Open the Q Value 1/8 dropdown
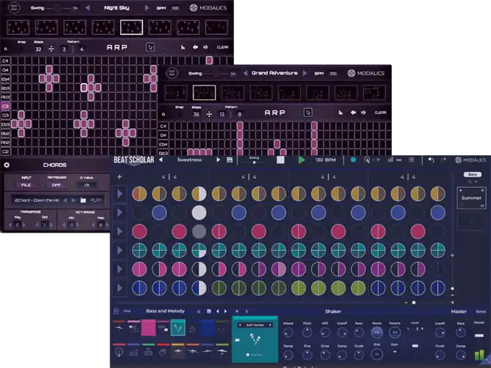 pyautogui.click(x=86, y=185)
